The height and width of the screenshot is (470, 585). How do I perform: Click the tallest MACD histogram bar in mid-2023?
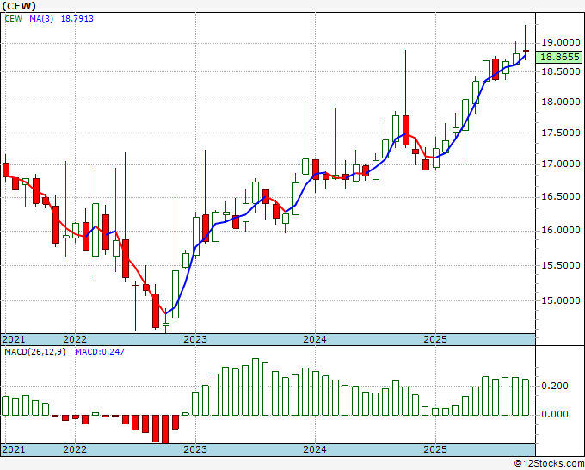click(x=256, y=387)
